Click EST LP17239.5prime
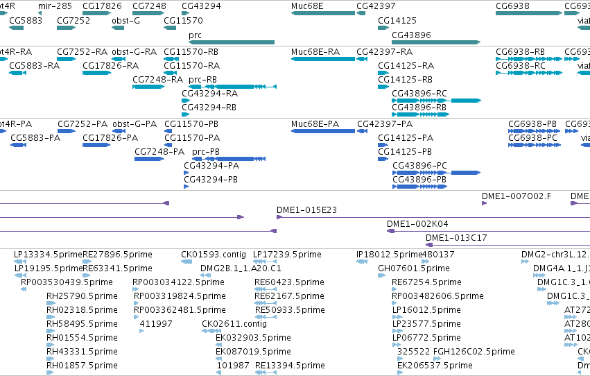Screen dimensions: 590x376 pyautogui.click(x=265, y=262)
